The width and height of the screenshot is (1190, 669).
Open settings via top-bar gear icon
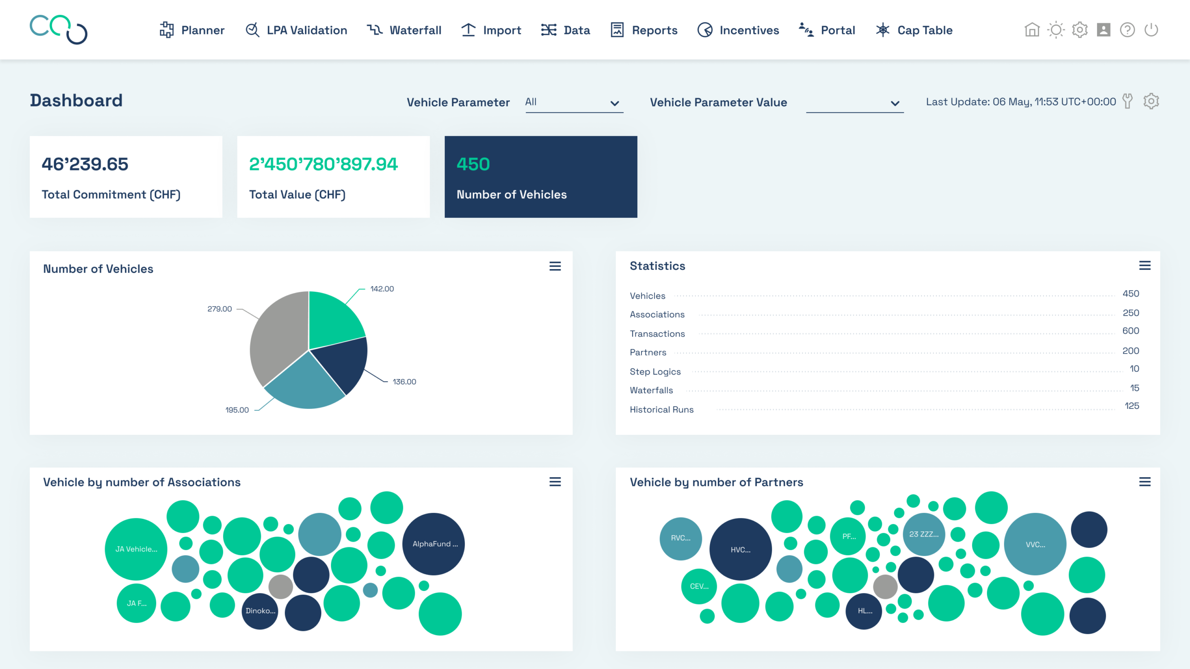pyautogui.click(x=1079, y=30)
